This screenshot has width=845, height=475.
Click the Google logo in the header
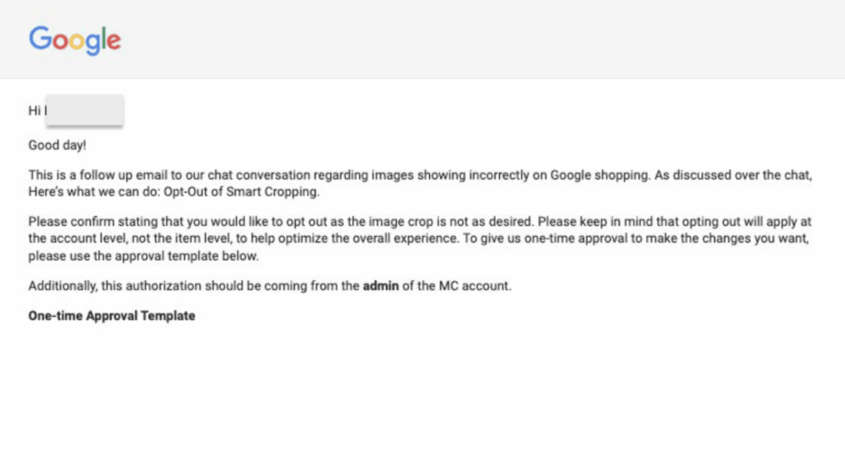(x=75, y=39)
